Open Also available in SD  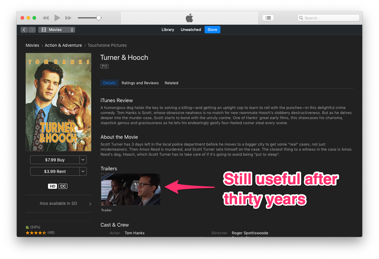pyautogui.click(x=58, y=204)
